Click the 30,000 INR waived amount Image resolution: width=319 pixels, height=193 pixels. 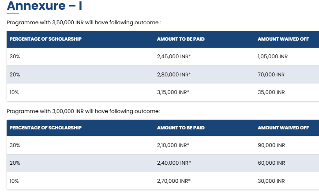click(271, 181)
